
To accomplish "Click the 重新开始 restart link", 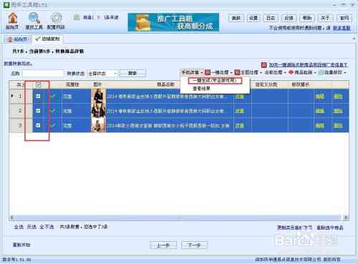I will pos(21,245).
